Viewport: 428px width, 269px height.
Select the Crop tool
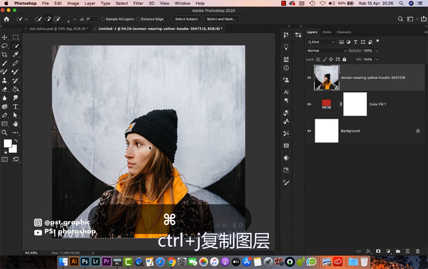[4, 54]
